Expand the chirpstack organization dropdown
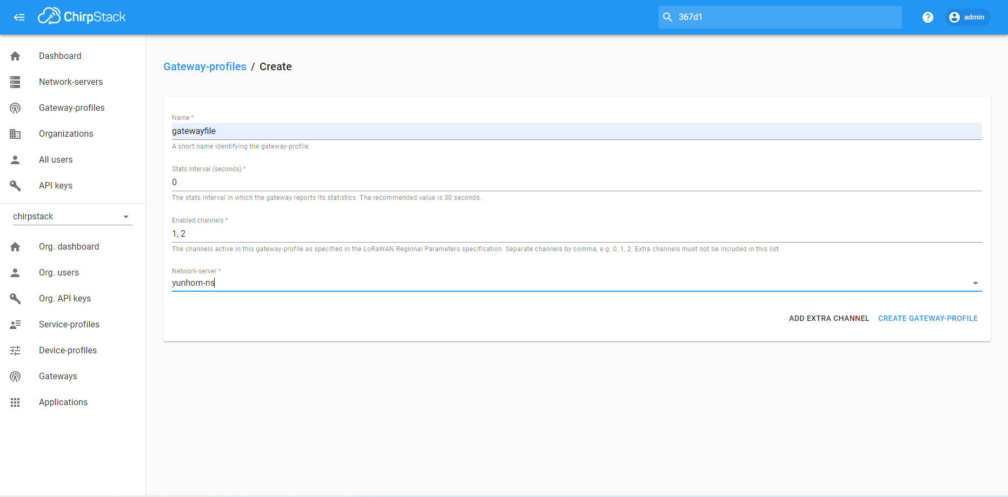The image size is (1008, 497). [x=72, y=217]
